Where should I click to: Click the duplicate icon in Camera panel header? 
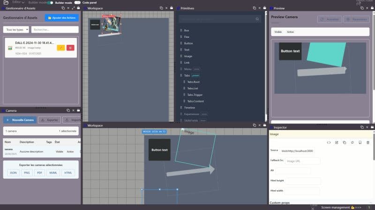click(68, 110)
